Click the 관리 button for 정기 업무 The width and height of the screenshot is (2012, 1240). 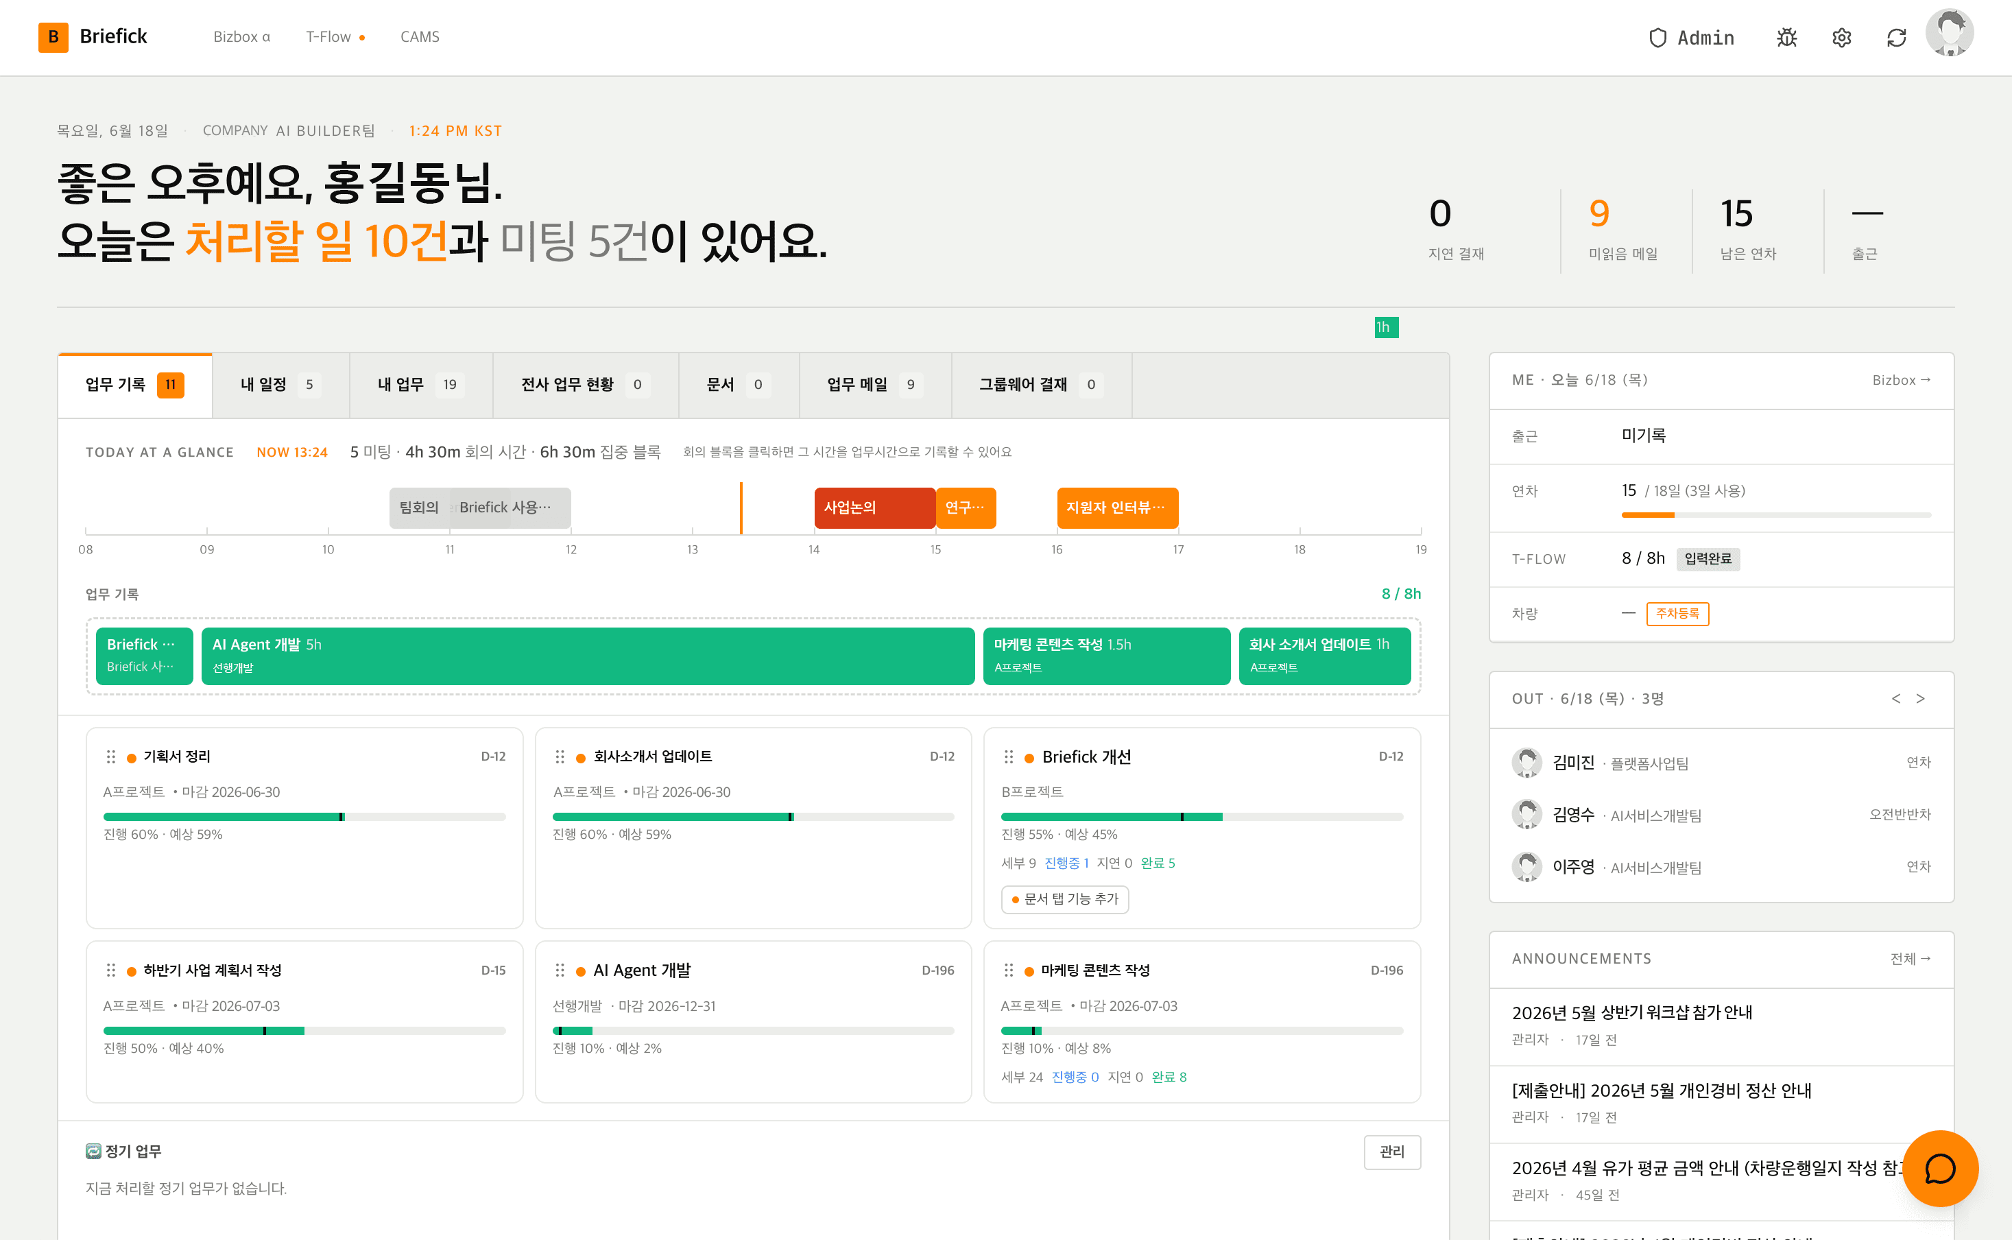click(x=1392, y=1152)
